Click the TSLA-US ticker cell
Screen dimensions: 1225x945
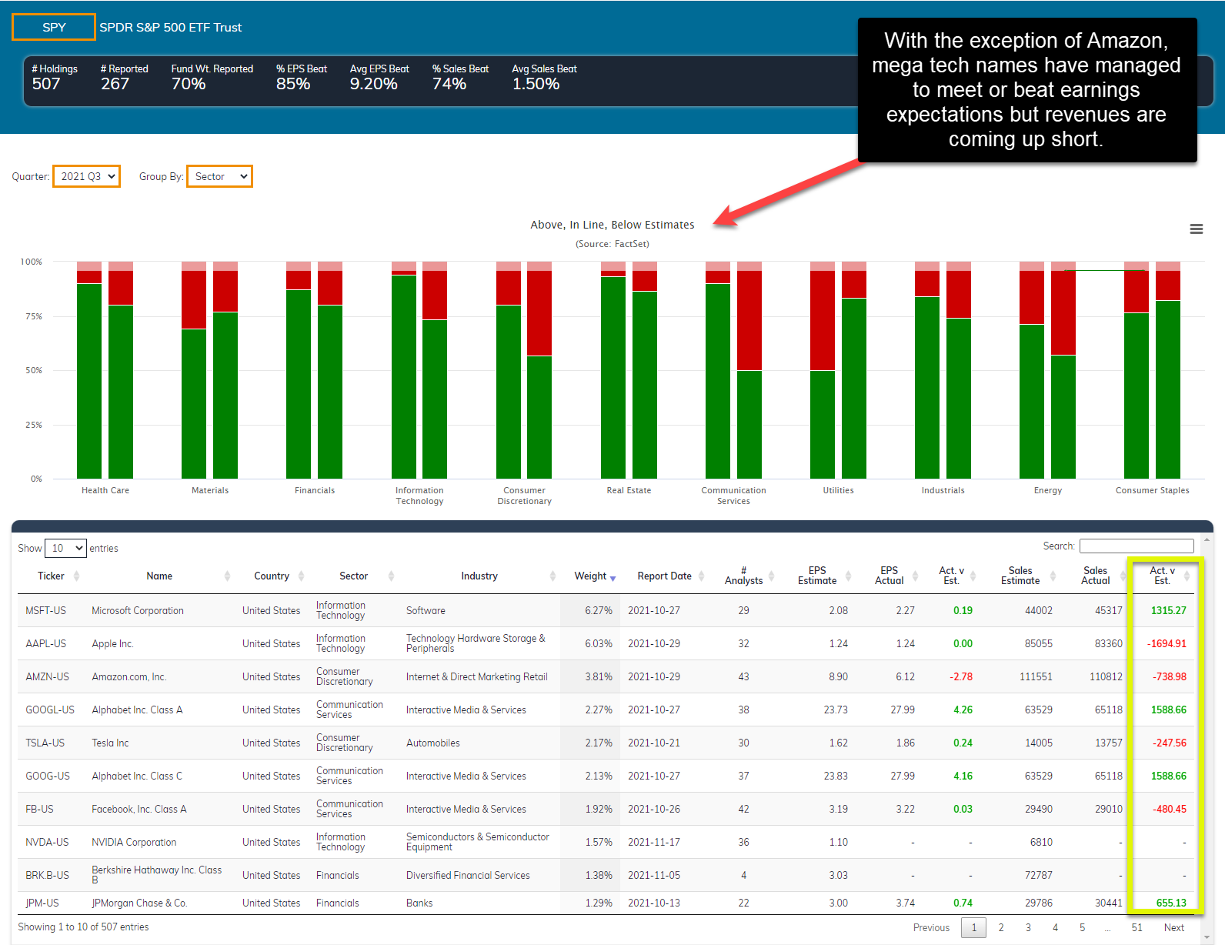tap(45, 743)
